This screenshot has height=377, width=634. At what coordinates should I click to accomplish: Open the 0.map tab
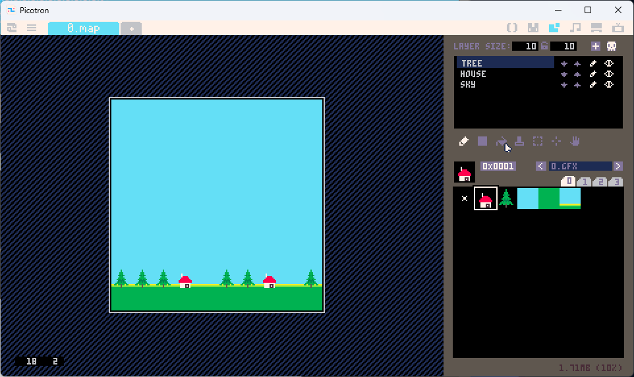[84, 28]
